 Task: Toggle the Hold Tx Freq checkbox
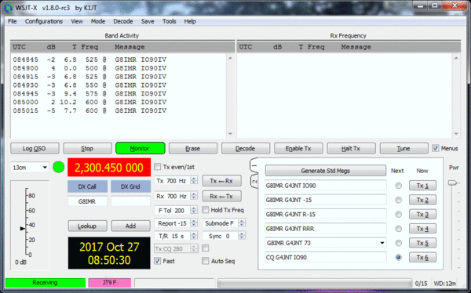click(206, 210)
